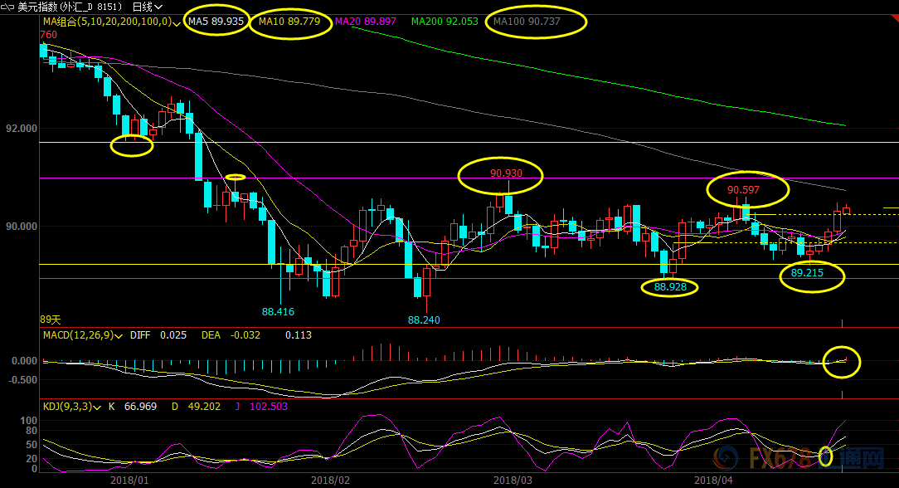Click the 90.597 peak price label

click(744, 189)
